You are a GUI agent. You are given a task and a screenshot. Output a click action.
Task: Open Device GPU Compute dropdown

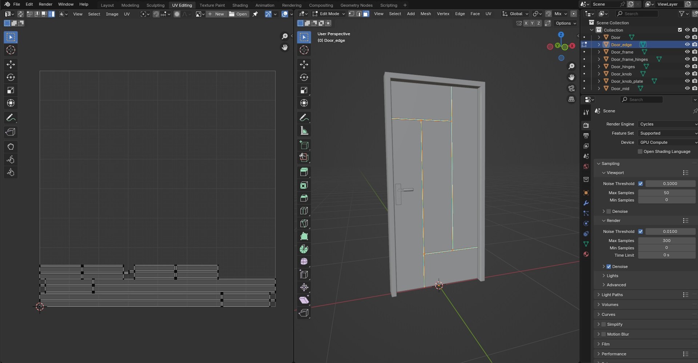pyautogui.click(x=668, y=143)
